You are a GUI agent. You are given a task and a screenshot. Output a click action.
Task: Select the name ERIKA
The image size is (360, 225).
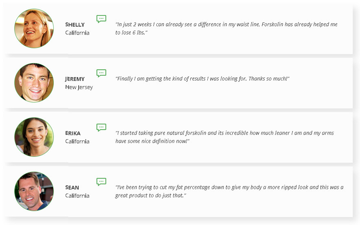[73, 133]
